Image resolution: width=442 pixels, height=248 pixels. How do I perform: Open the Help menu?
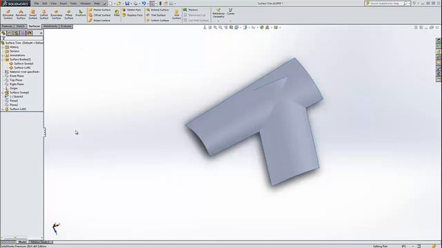(x=97, y=3)
